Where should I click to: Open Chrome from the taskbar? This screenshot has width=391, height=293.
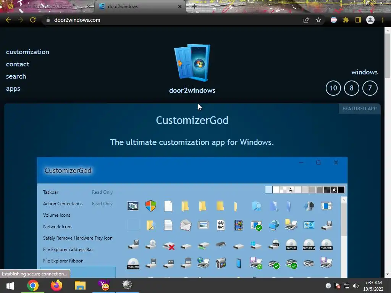(x=33, y=285)
